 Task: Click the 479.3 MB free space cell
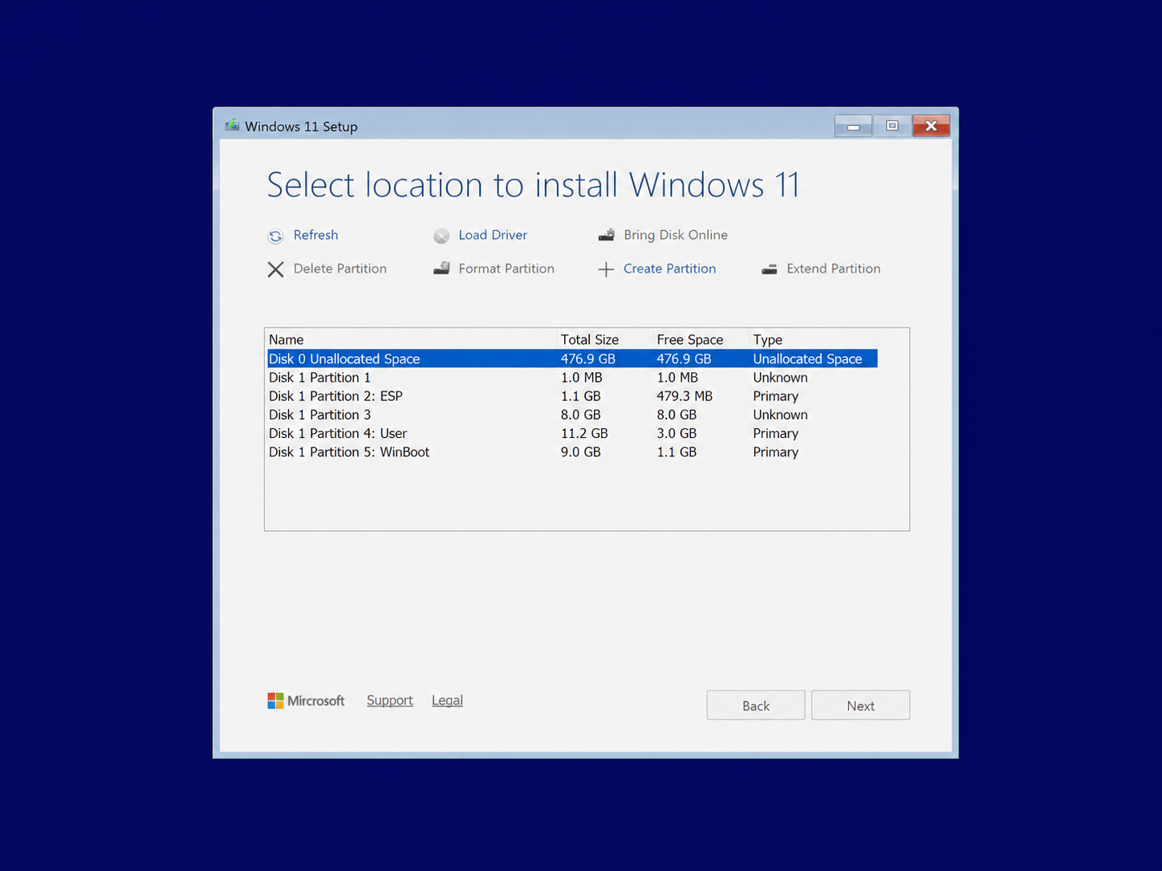click(685, 396)
